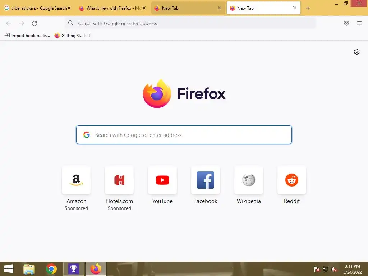This screenshot has width=368, height=276.
Task: Go back using the back arrow
Action: coord(9,23)
